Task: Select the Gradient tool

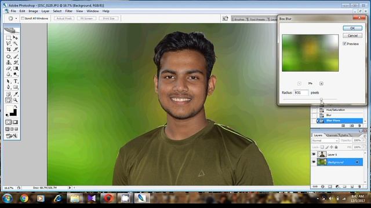Action: [x=16, y=68]
